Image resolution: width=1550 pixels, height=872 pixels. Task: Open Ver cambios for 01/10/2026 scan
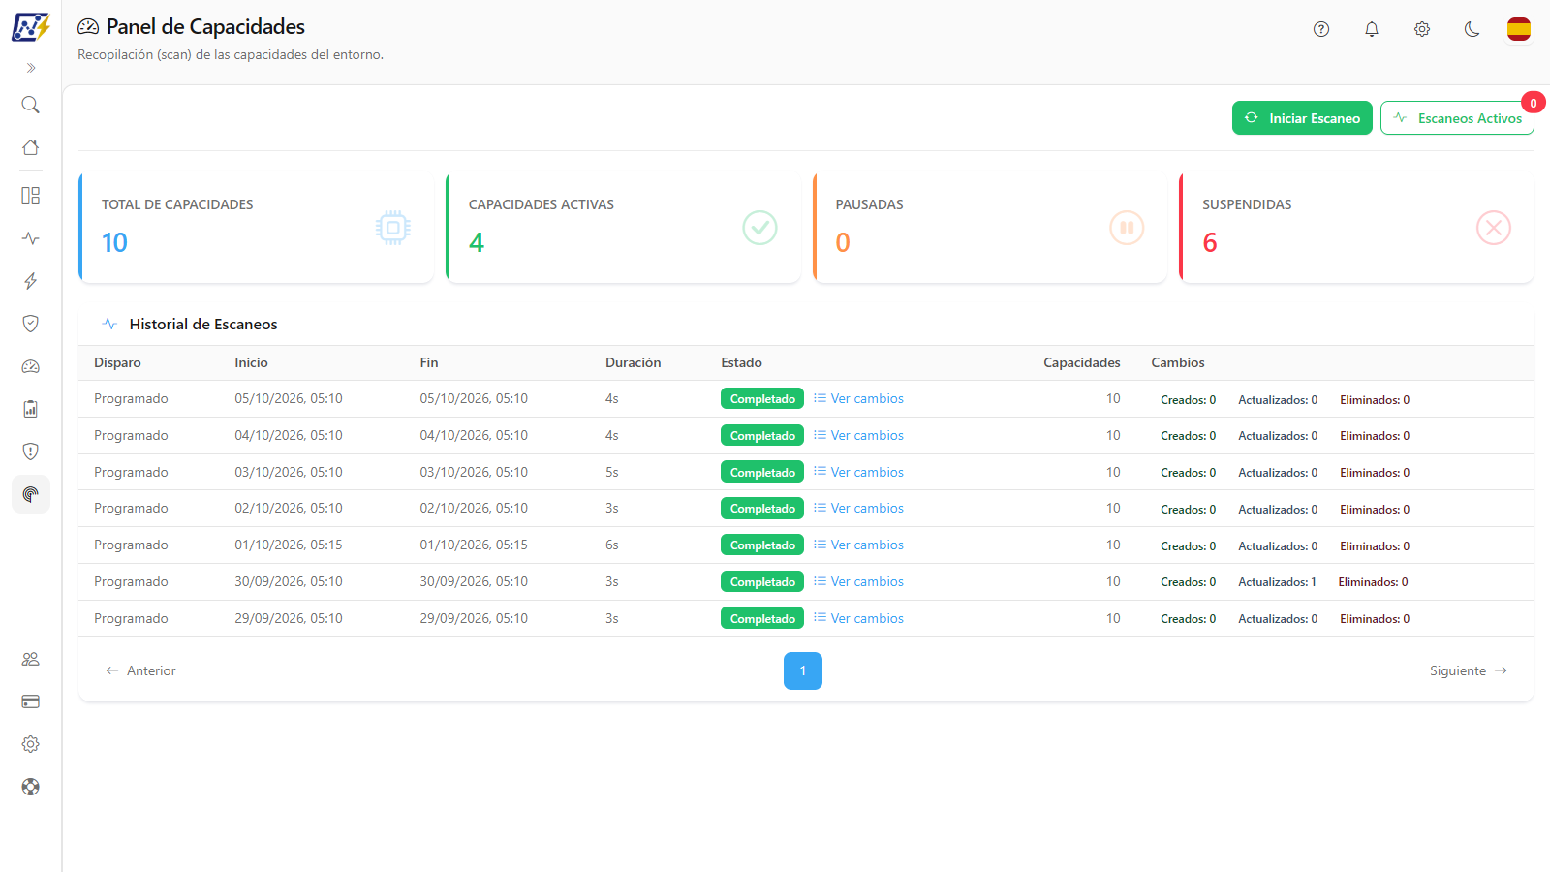(858, 545)
